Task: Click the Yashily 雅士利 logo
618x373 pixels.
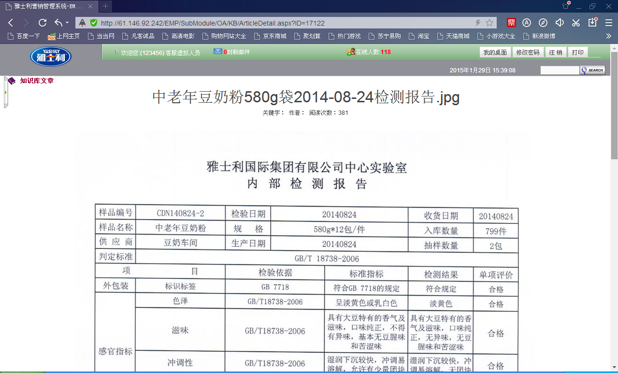Action: pos(51,56)
